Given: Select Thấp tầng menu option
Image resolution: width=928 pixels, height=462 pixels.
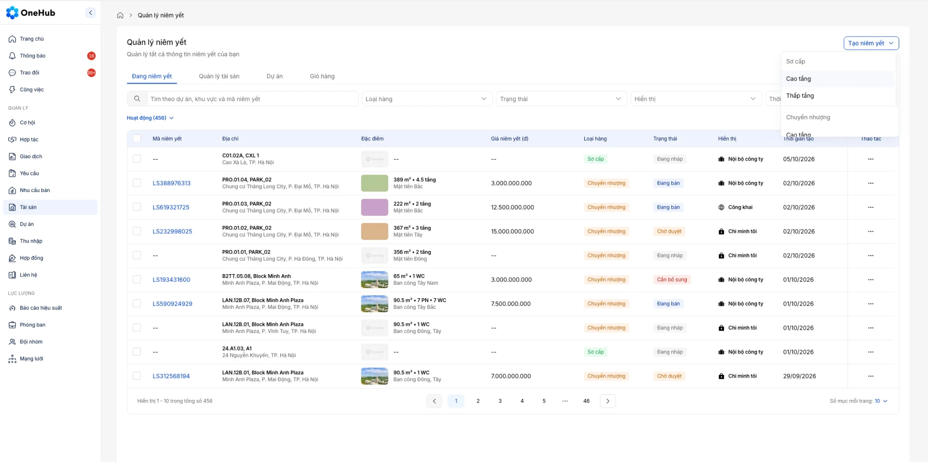Looking at the screenshot, I should 838,96.
